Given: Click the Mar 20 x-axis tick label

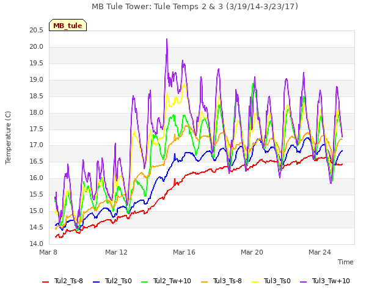Looking at the screenshot, I should pyautogui.click(x=252, y=252).
